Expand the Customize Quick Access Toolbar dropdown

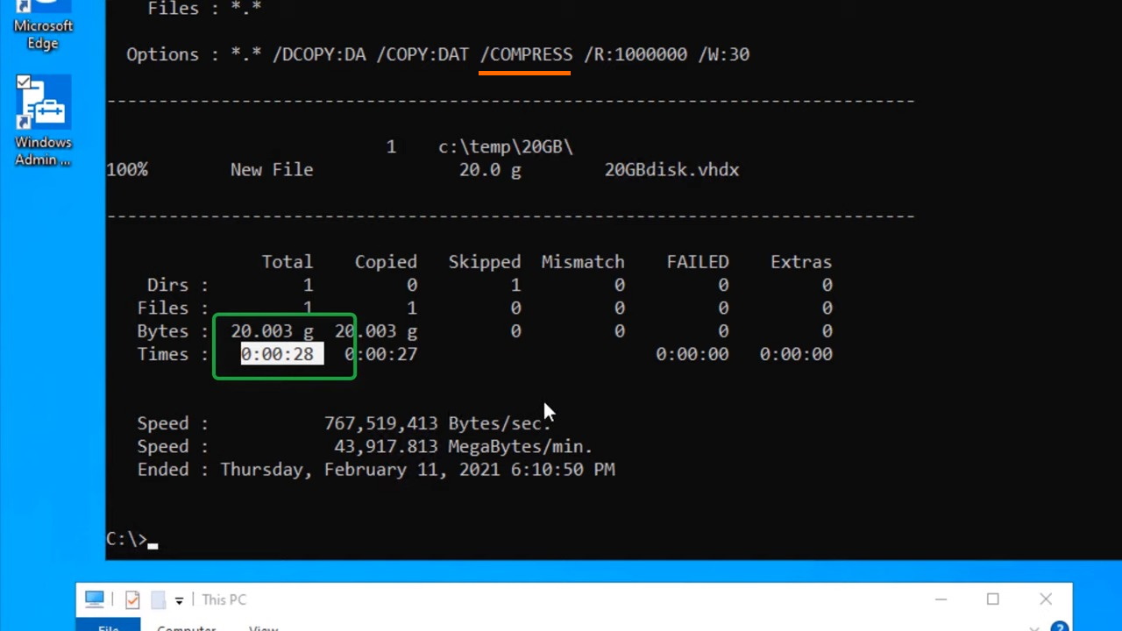click(179, 600)
